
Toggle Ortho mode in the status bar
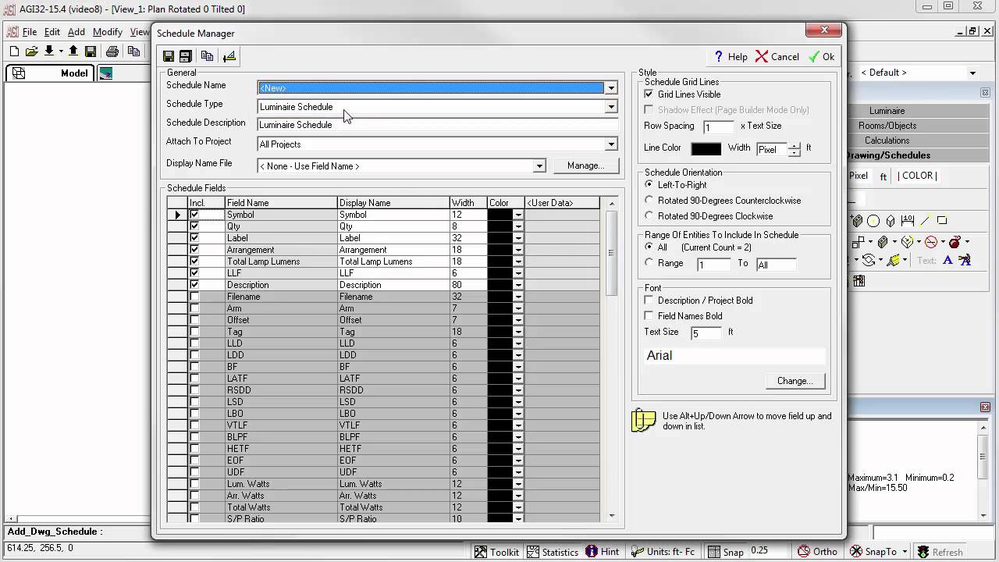[x=816, y=552]
